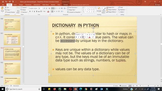Switch to the Animations tab

point(37,5)
